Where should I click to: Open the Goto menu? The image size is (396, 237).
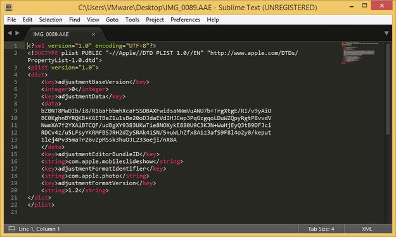point(112,20)
